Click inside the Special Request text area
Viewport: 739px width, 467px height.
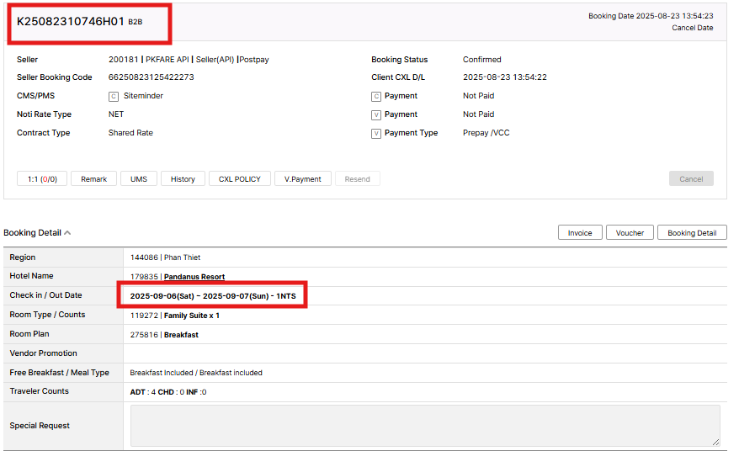point(425,426)
